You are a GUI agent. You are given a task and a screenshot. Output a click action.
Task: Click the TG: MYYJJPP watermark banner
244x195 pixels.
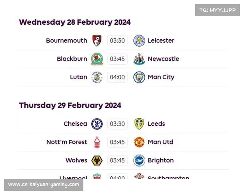218,10
